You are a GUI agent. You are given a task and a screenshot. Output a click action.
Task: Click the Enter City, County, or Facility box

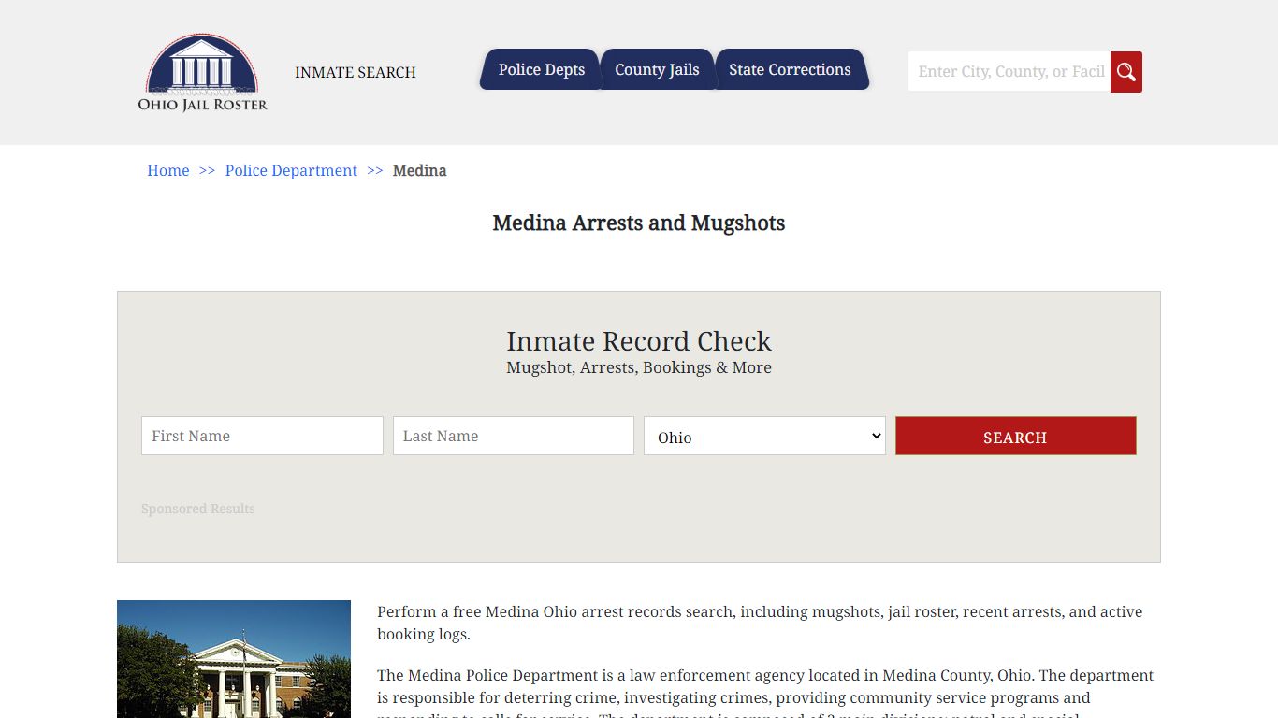click(1009, 71)
